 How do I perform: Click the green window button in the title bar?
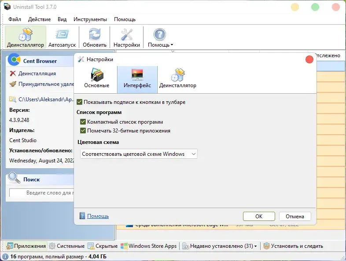(x=315, y=7)
